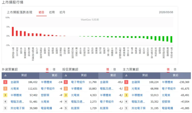
Task: Click red chart bar for 居家生活
Action: 17,33
